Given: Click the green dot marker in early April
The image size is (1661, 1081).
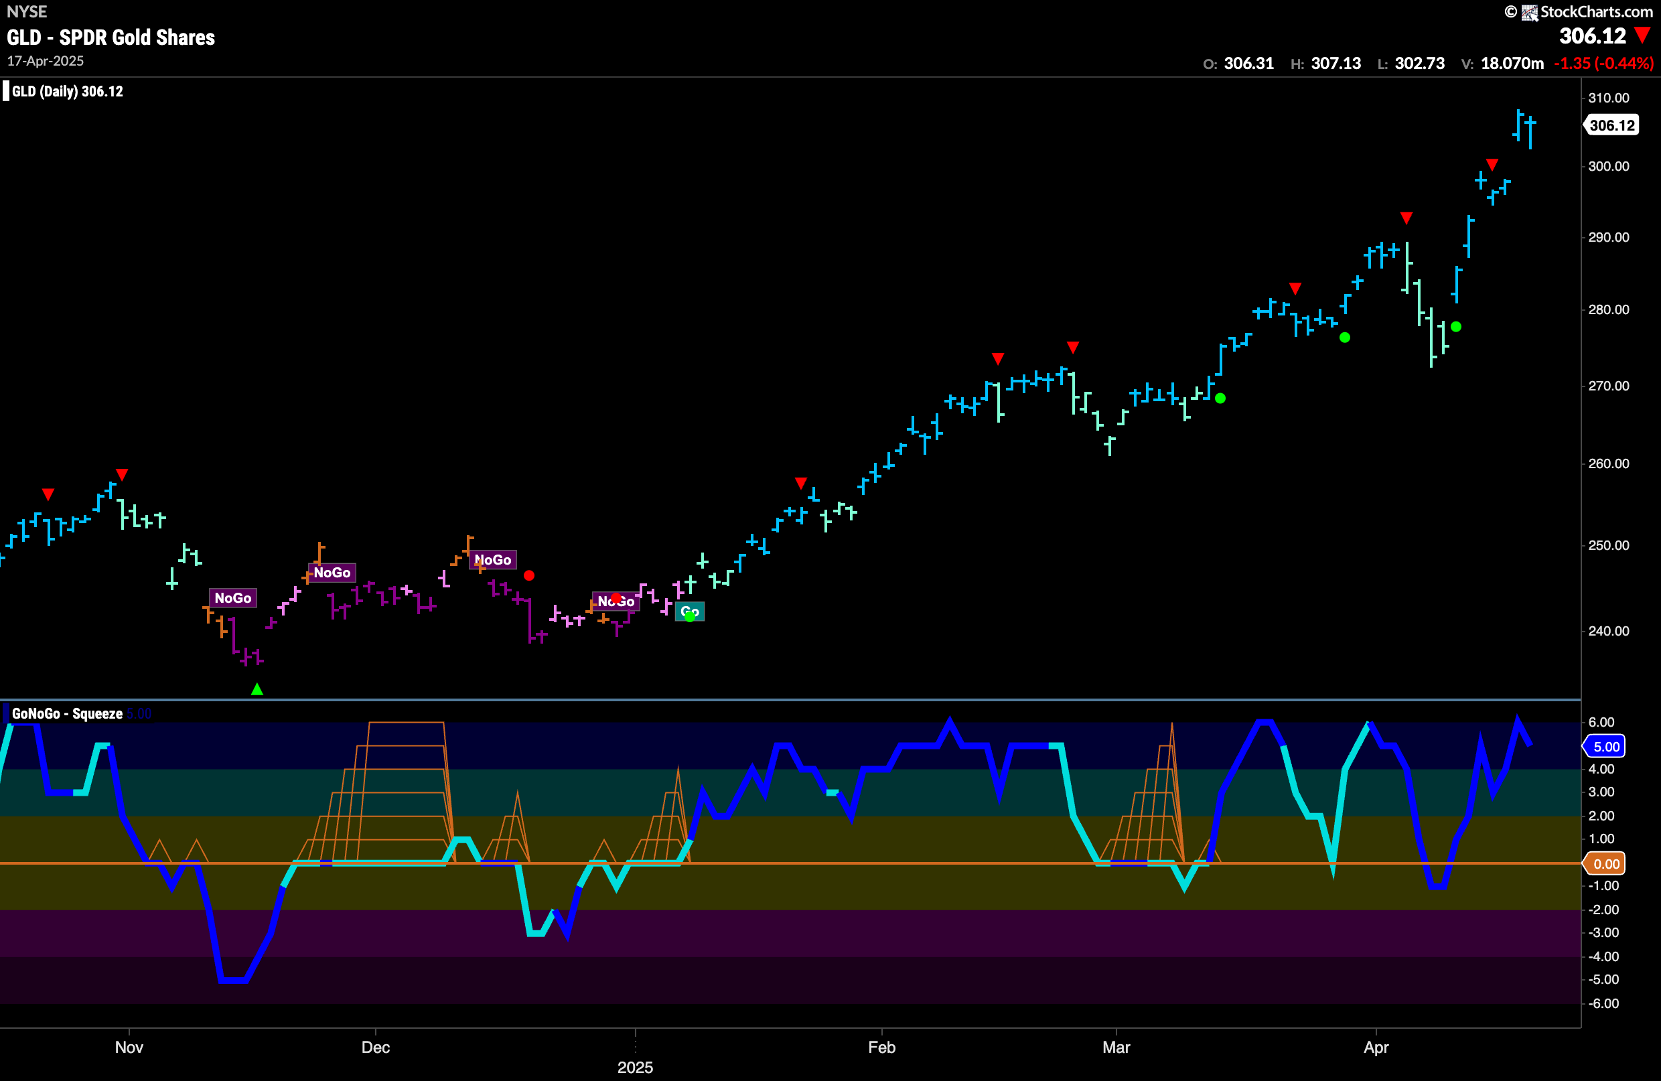Looking at the screenshot, I should click(1456, 327).
